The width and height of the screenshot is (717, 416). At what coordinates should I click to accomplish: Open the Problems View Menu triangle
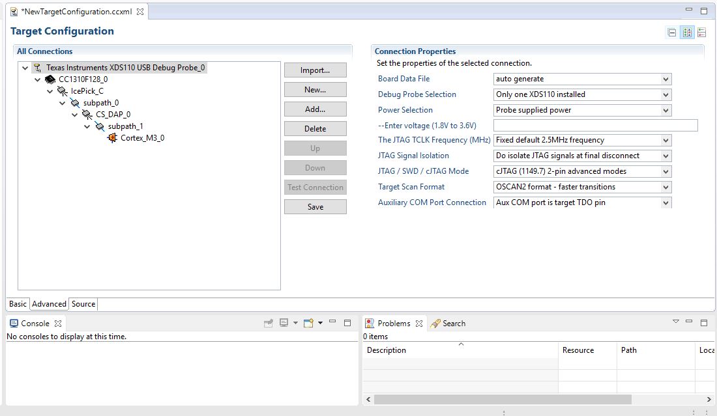coord(675,322)
